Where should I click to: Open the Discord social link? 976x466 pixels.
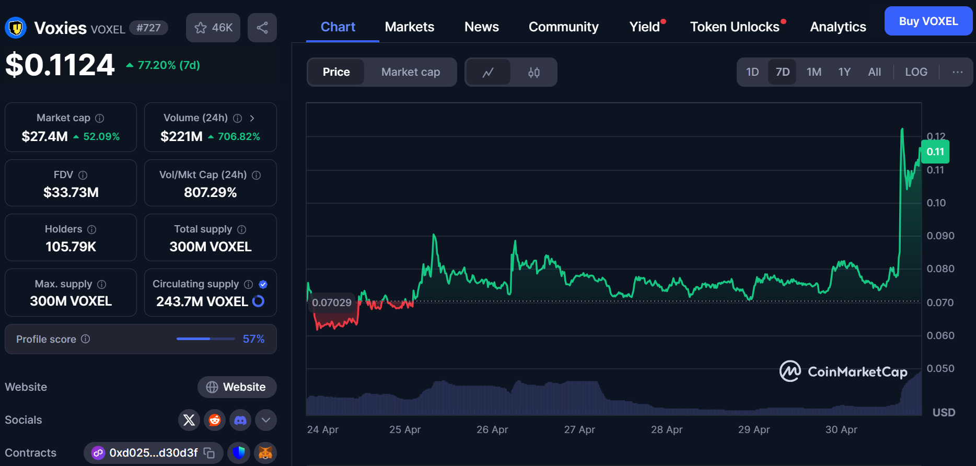point(240,420)
